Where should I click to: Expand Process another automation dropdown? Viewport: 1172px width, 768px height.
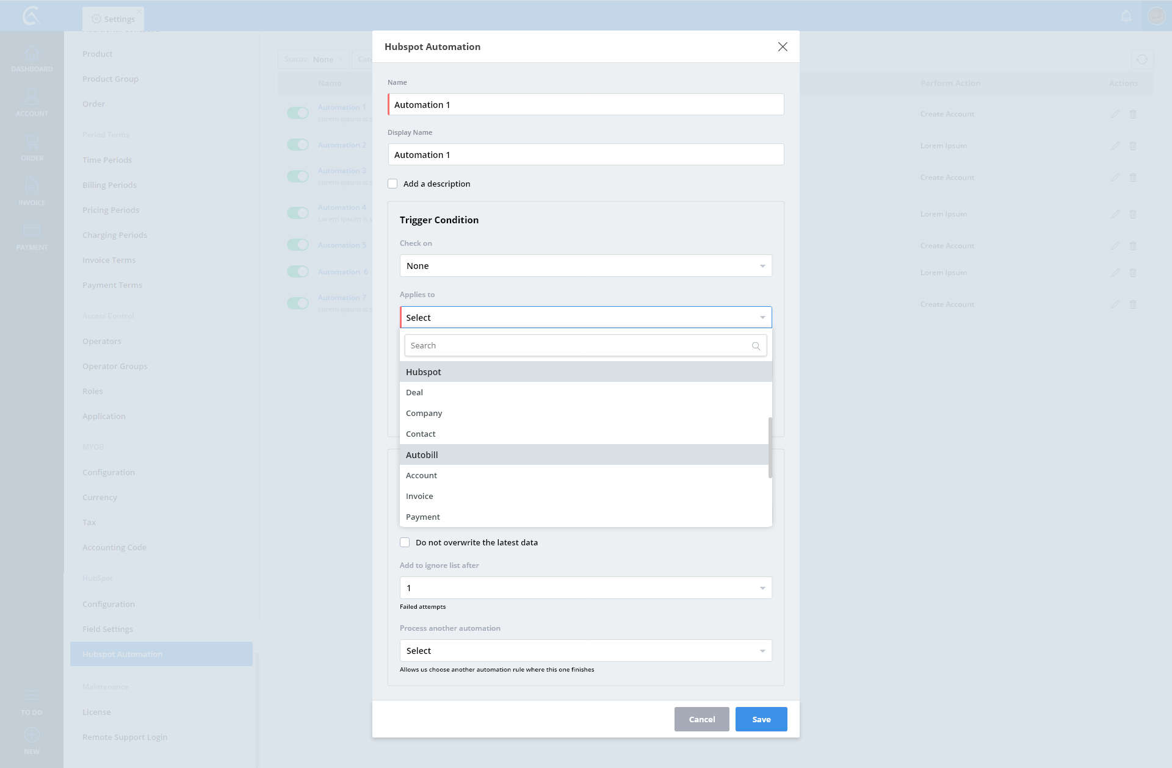(585, 651)
